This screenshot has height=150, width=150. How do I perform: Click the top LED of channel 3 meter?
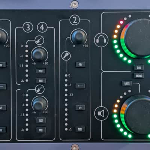pos(27,46)
